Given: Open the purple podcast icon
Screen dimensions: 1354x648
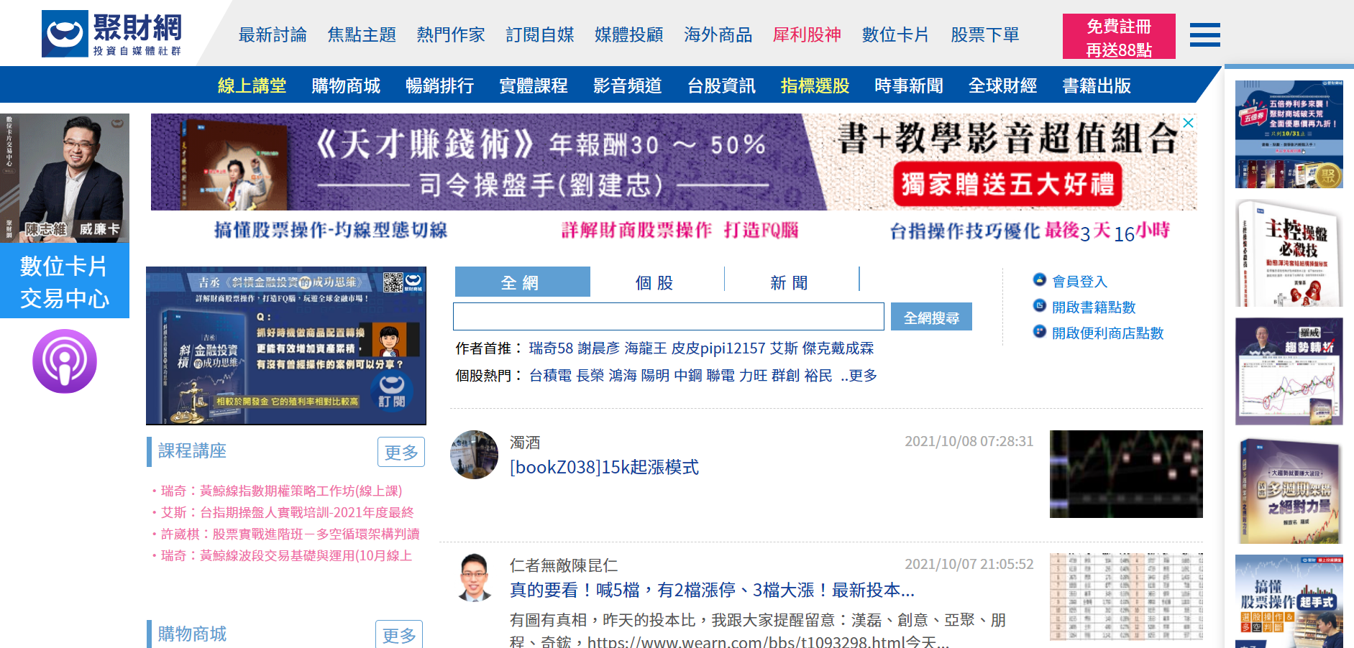Looking at the screenshot, I should tap(65, 361).
